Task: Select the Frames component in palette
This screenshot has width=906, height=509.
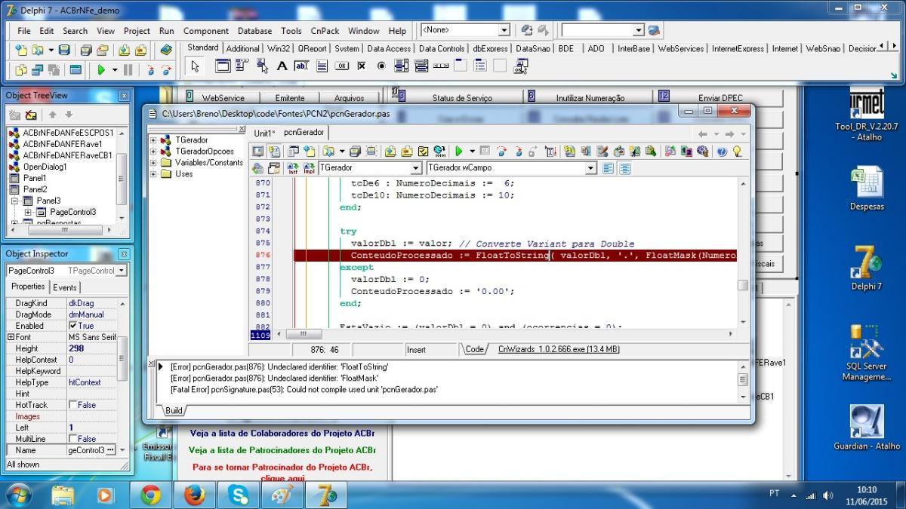Action: coord(222,66)
